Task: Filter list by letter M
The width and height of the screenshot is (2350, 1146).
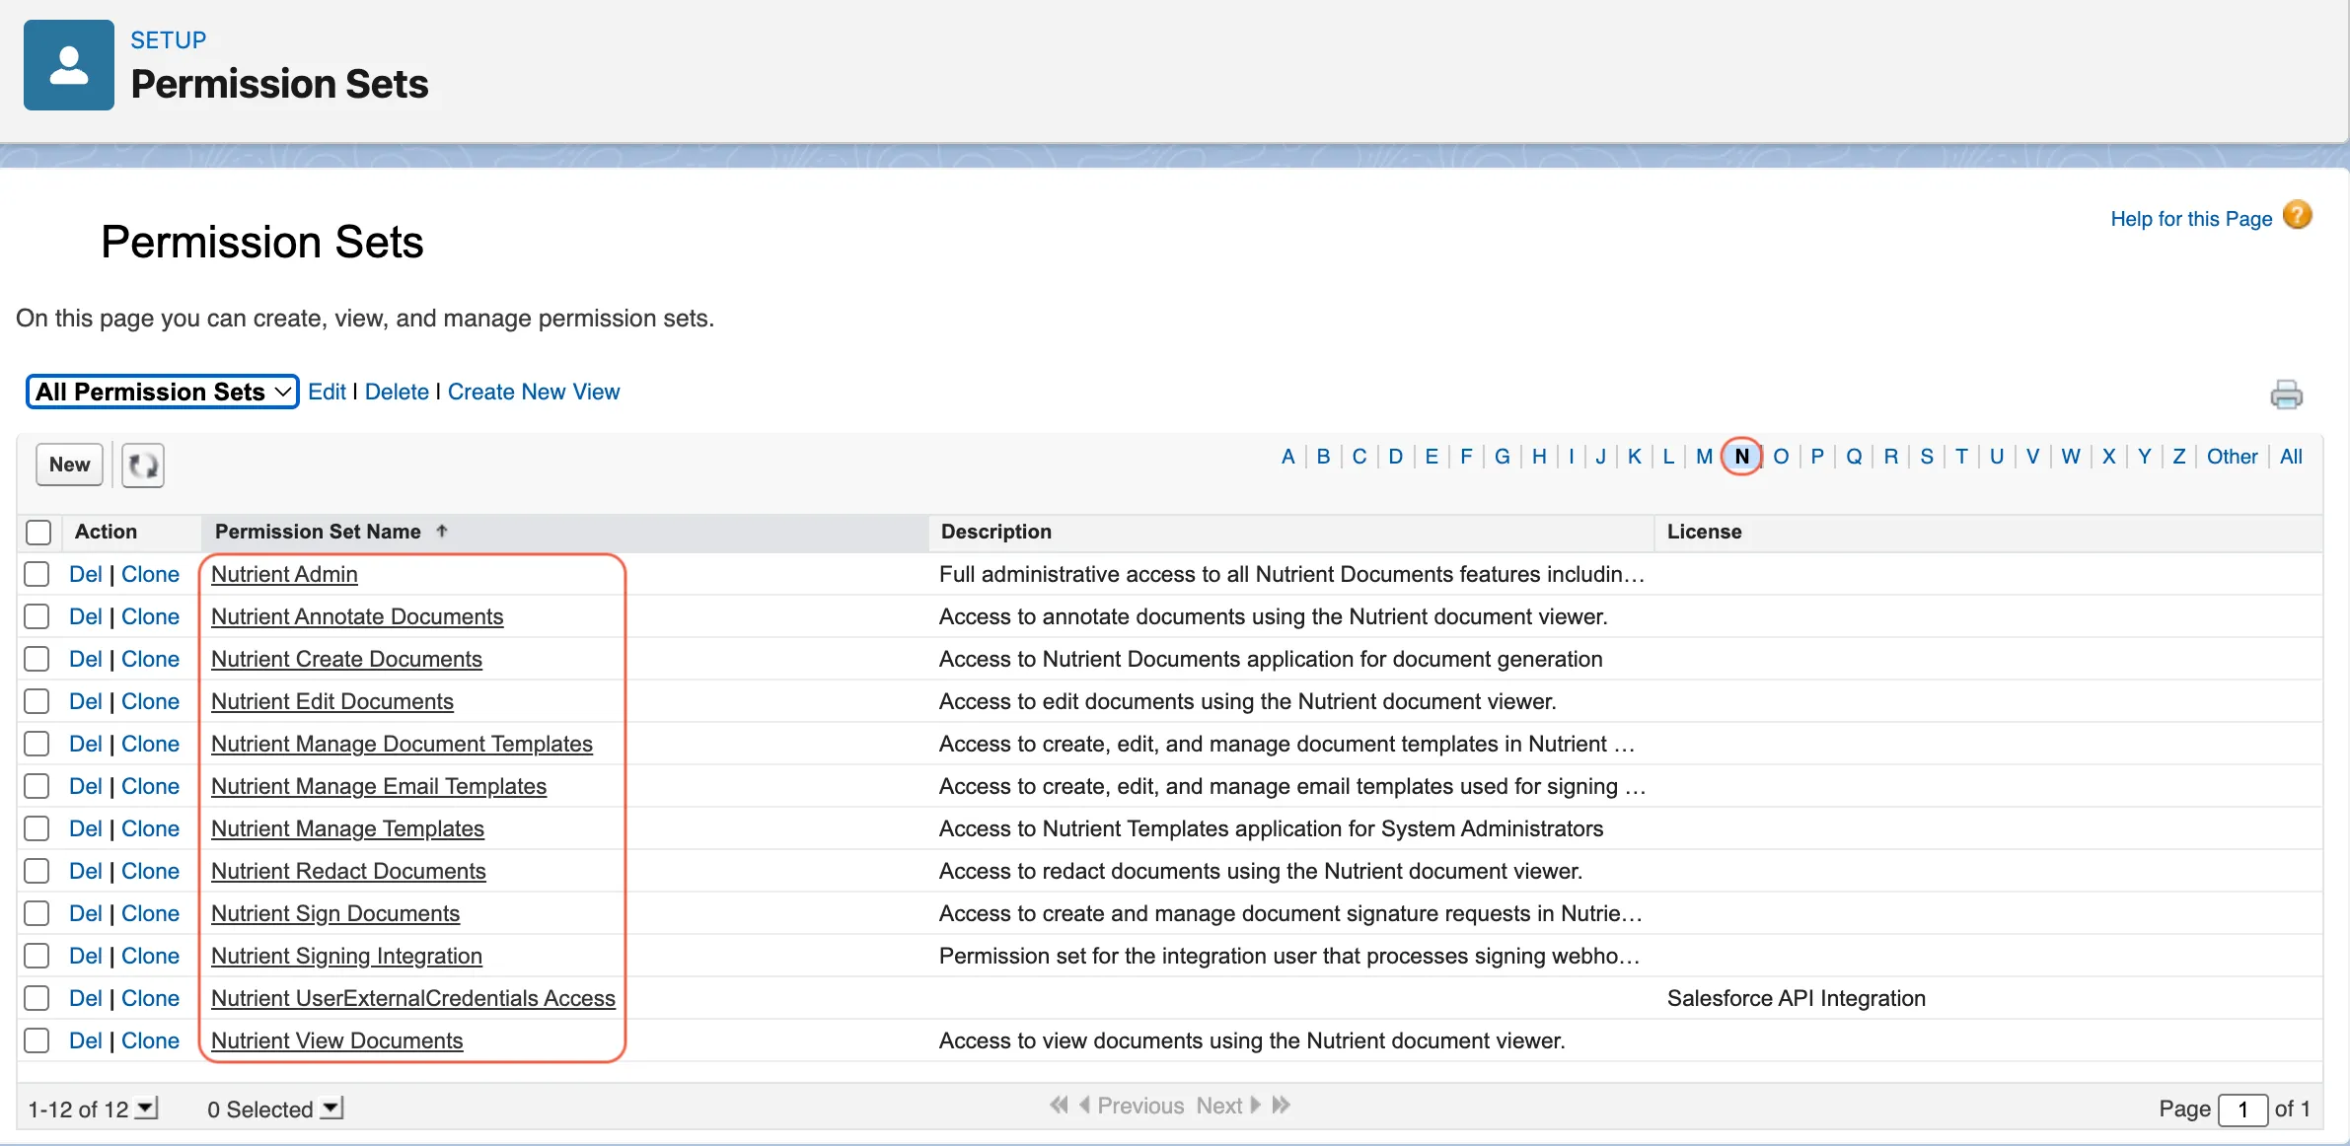Action: click(x=1704, y=457)
